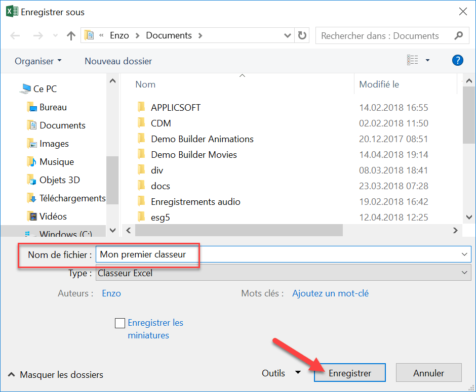Open the blue Help question mark

(457, 61)
